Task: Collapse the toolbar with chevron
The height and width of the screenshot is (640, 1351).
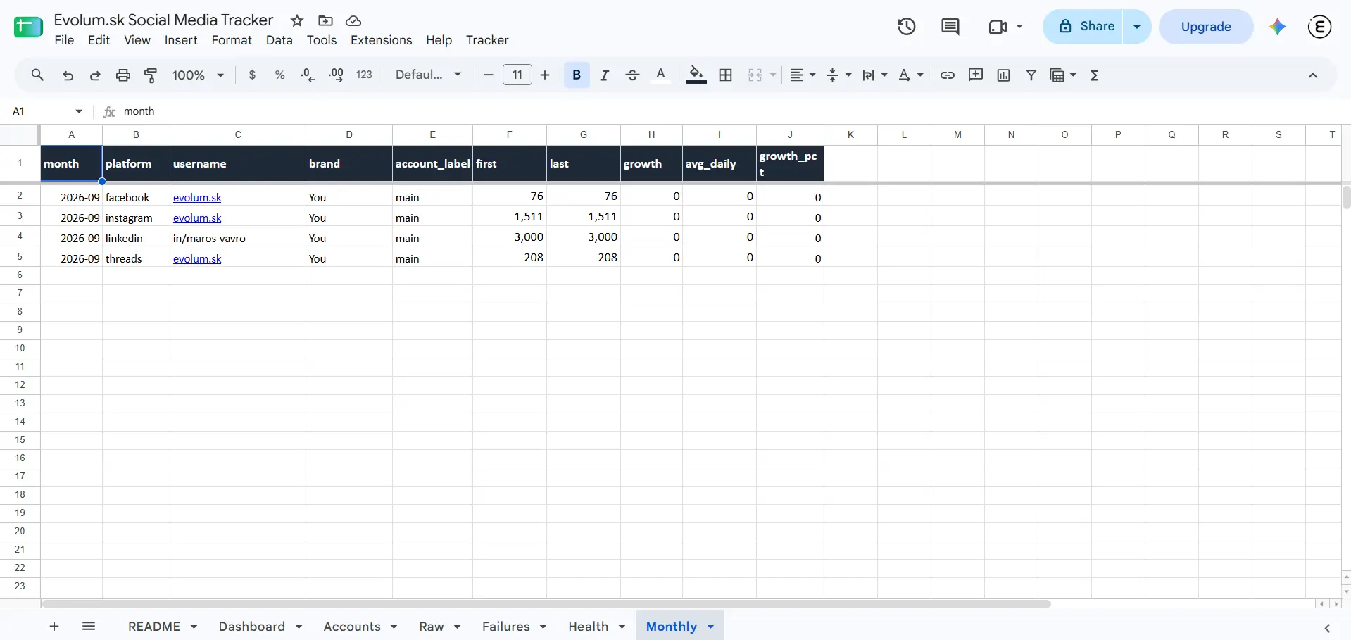Action: coord(1313,75)
